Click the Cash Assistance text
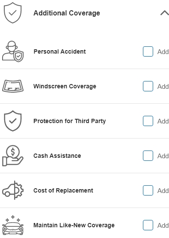This screenshot has width=169, height=238. pos(57,156)
